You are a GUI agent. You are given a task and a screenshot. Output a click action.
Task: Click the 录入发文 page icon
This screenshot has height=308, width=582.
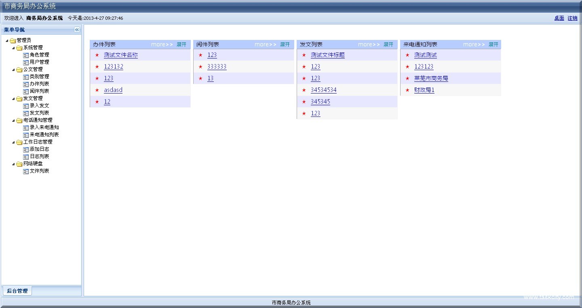point(26,106)
